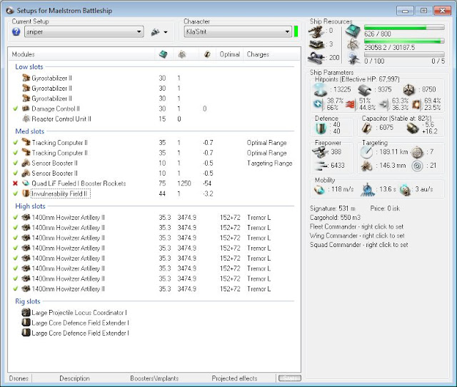Viewport: 457px width, 387px height.
Task: Toggle the Invulnerability Field II checkmark
Action: click(16, 193)
